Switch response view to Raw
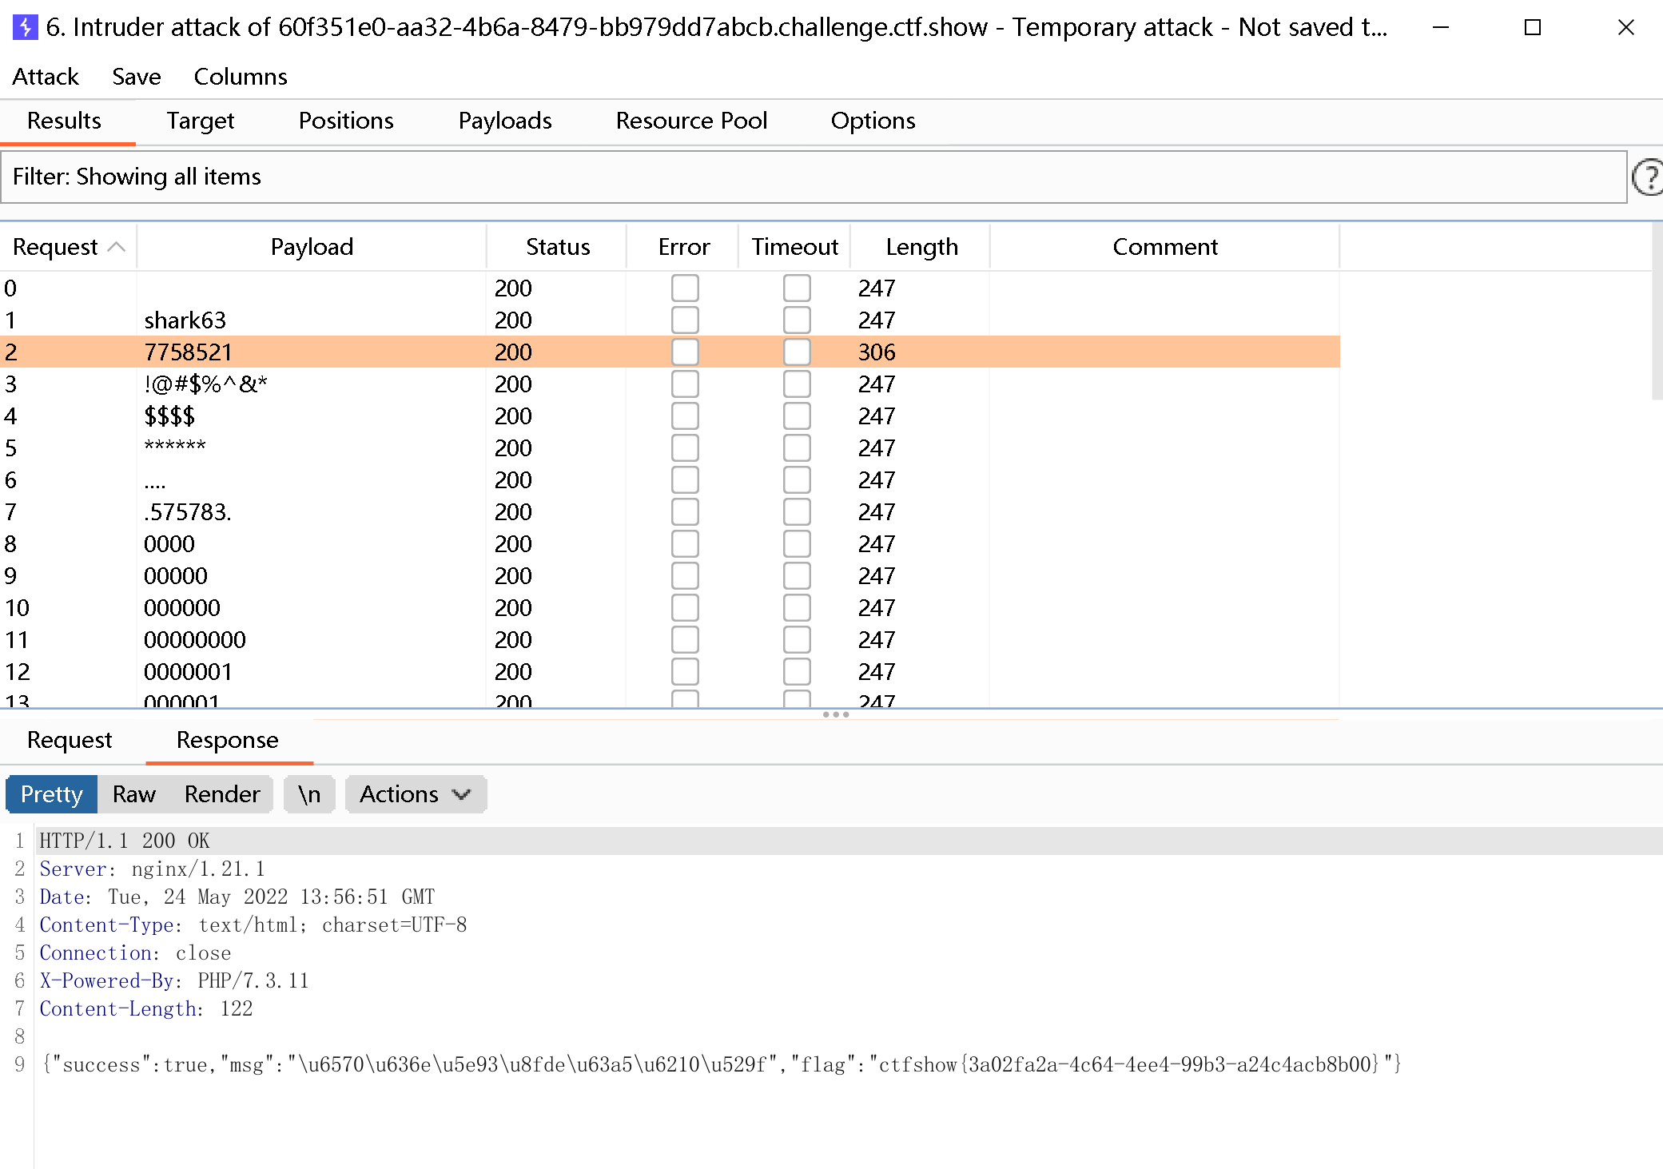The width and height of the screenshot is (1663, 1169). click(133, 794)
